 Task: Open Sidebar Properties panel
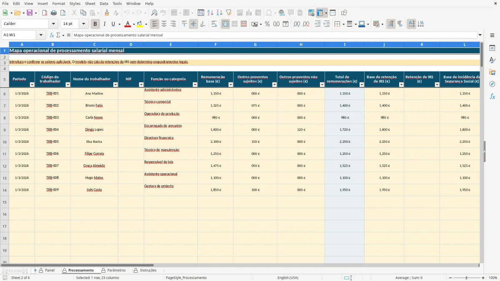492,48
